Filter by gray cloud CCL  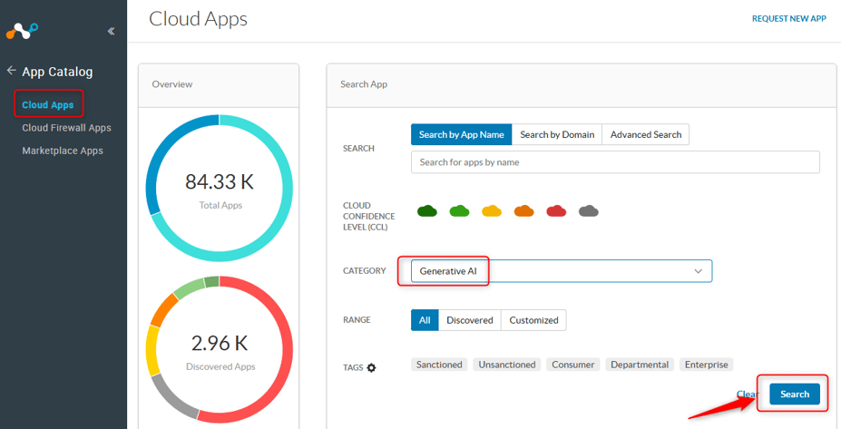coord(589,210)
